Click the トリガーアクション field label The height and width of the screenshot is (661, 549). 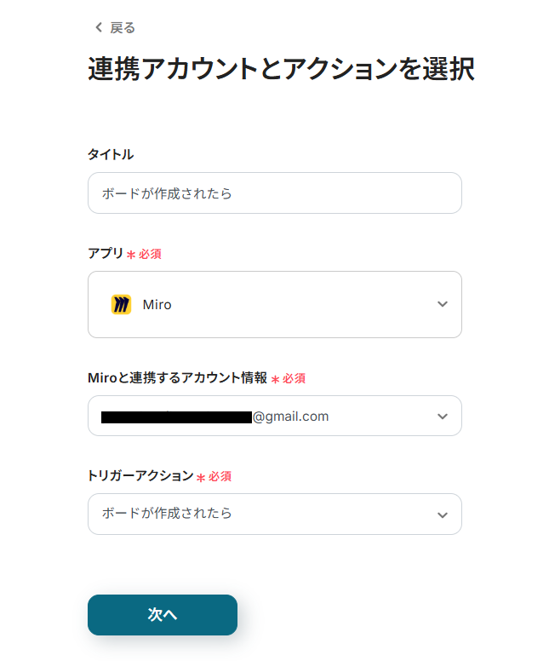[140, 475]
